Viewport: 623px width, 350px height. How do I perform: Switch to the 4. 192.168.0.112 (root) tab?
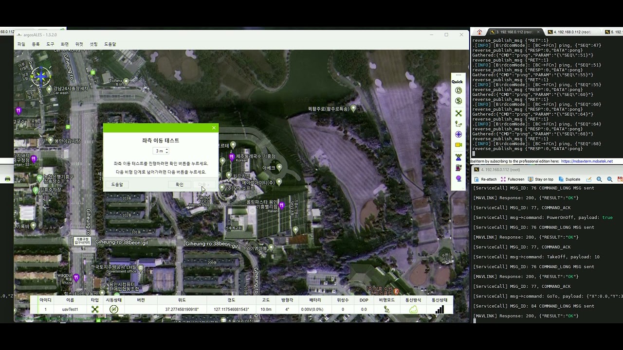(x=572, y=32)
